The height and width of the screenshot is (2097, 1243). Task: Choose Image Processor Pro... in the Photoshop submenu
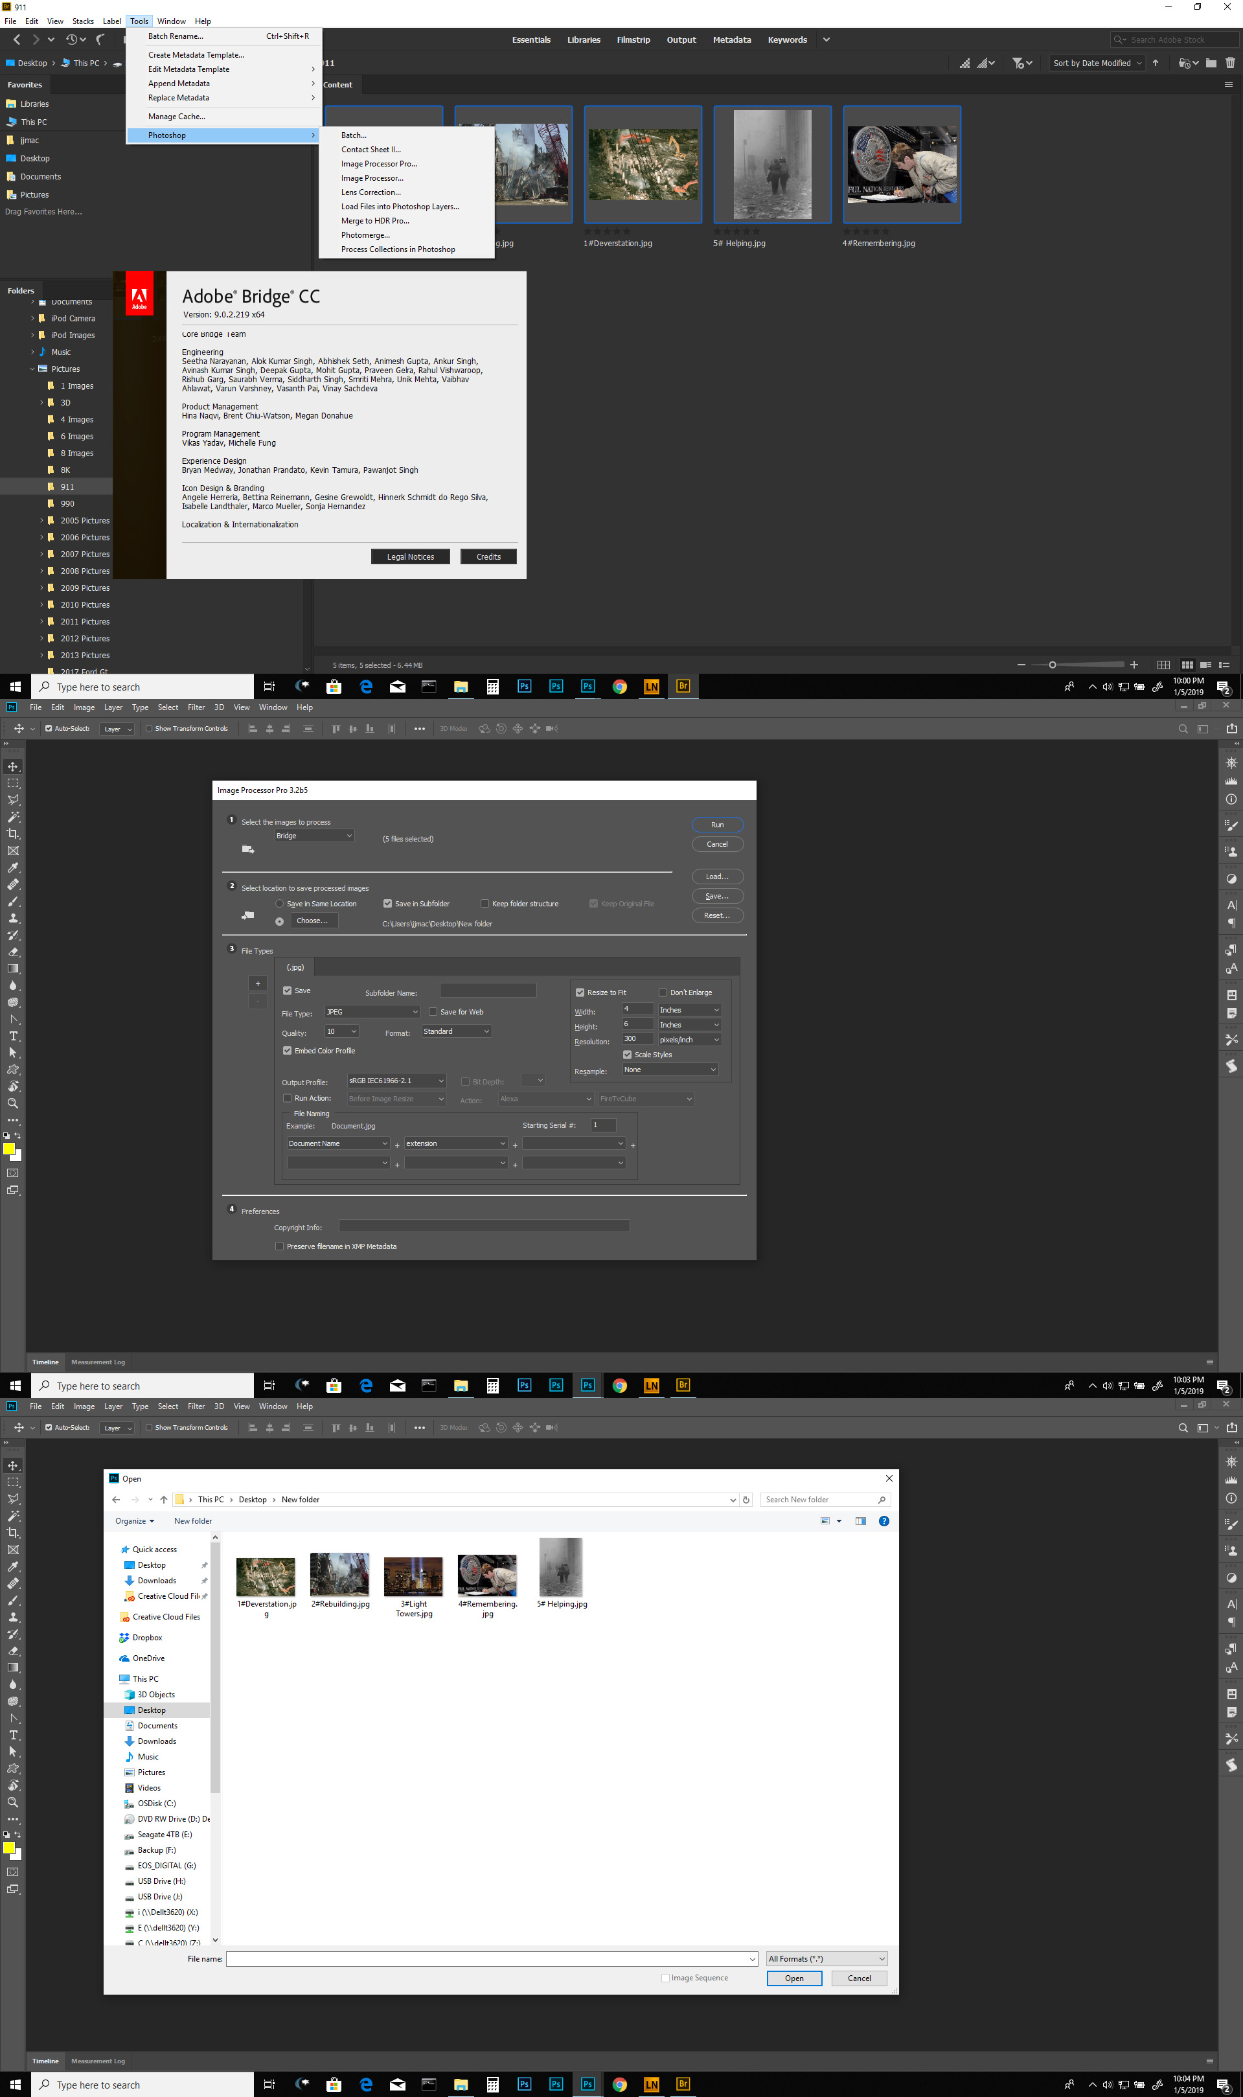pos(378,163)
